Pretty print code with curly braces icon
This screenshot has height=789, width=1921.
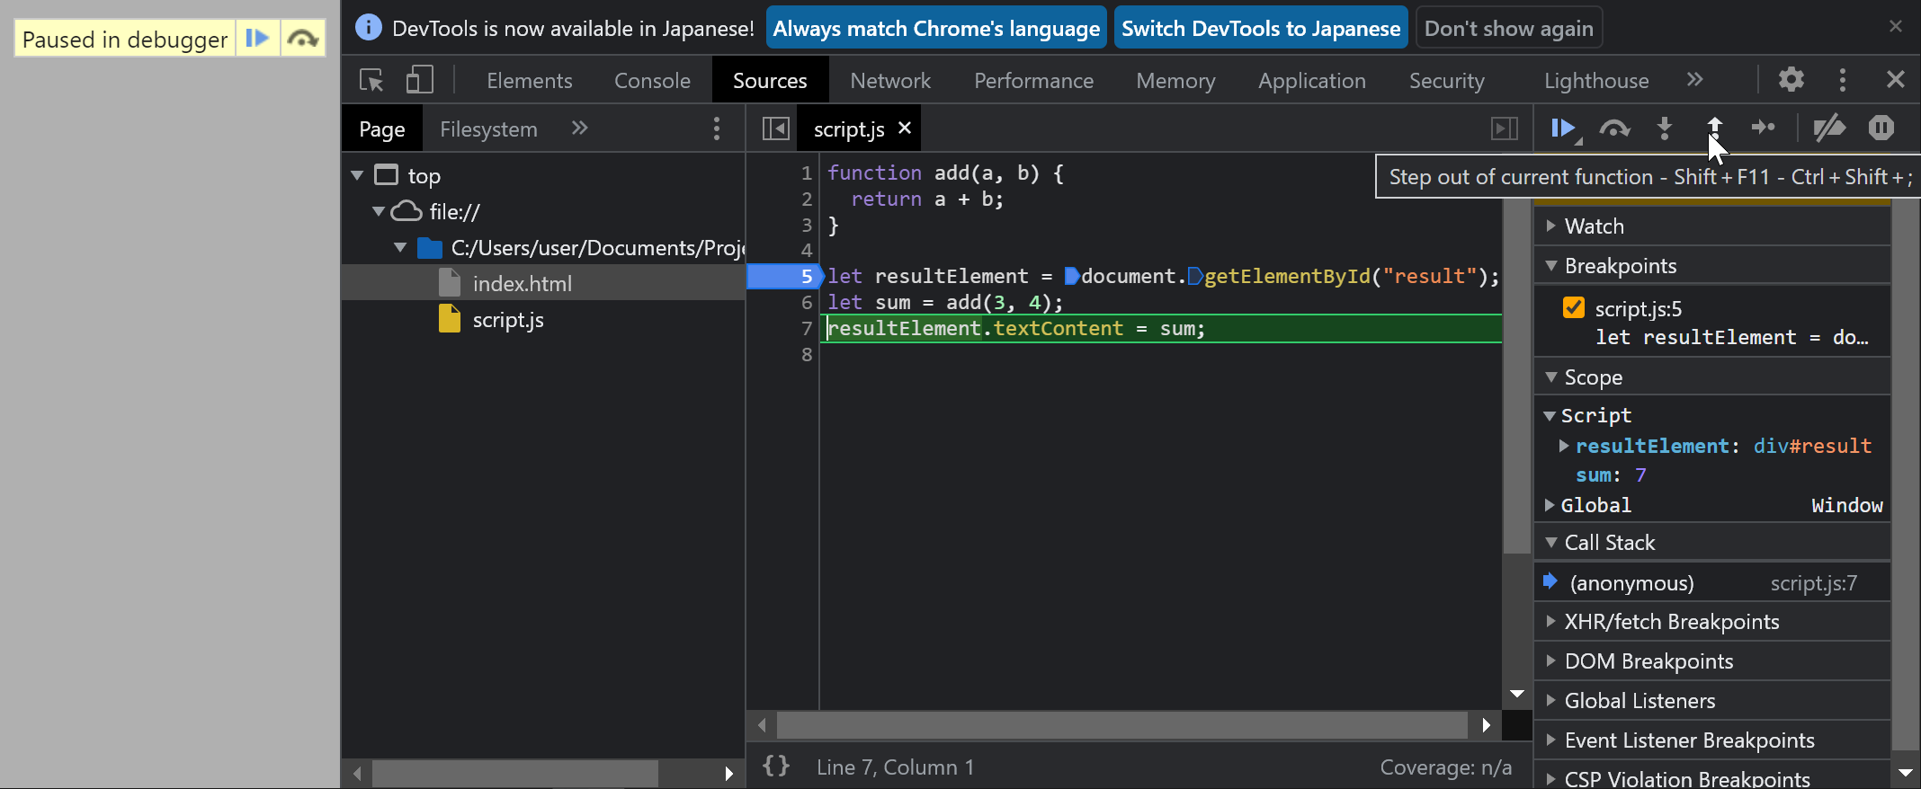(x=775, y=767)
